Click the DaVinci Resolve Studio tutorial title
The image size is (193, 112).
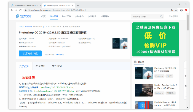coord(165,87)
